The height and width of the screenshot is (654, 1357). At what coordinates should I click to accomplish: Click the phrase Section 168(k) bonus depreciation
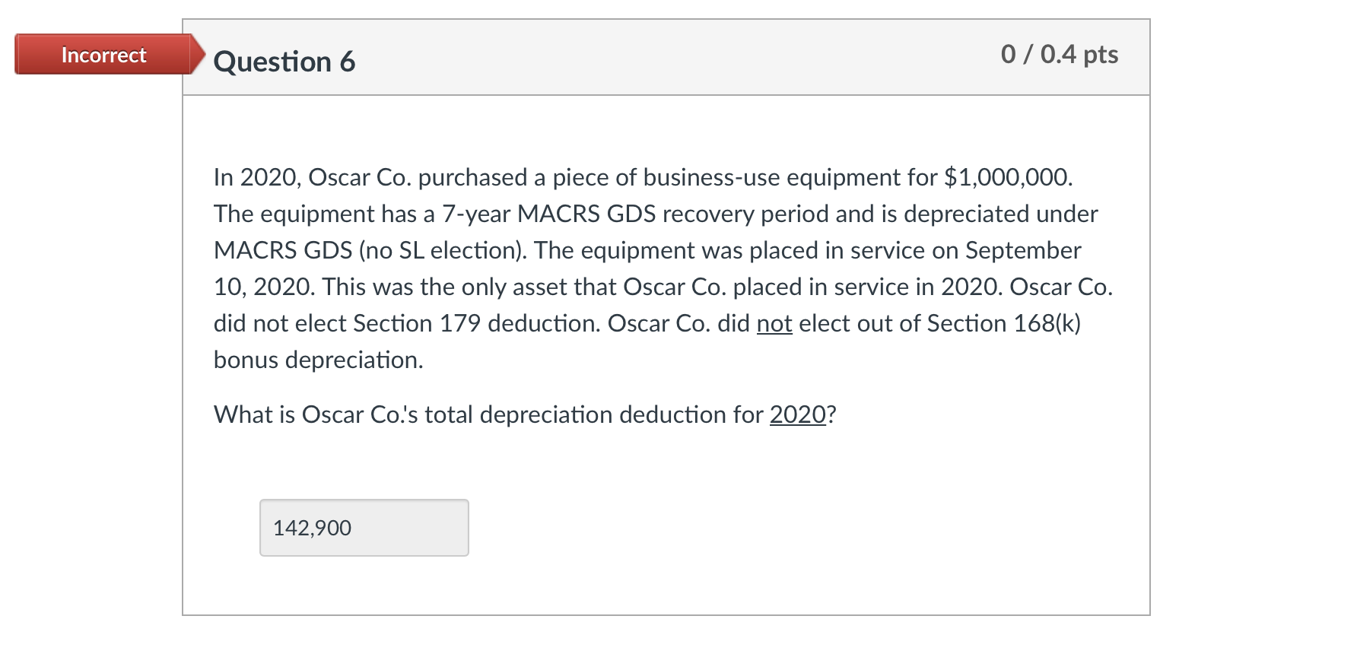click(x=1003, y=323)
